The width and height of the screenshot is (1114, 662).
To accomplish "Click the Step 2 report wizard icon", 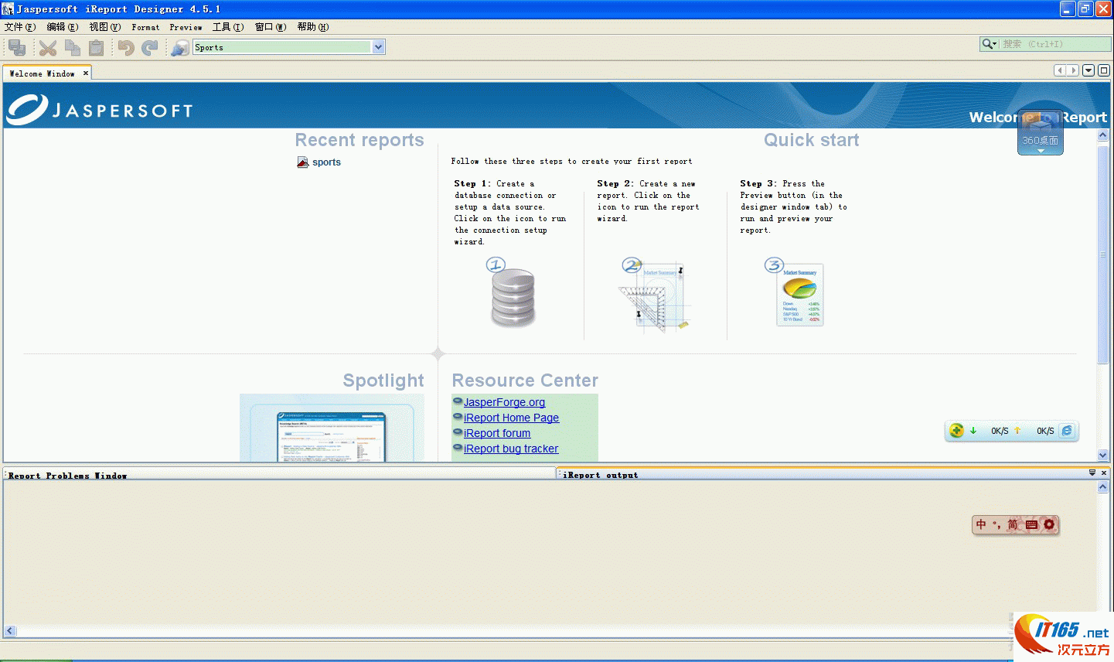I will pyautogui.click(x=653, y=295).
